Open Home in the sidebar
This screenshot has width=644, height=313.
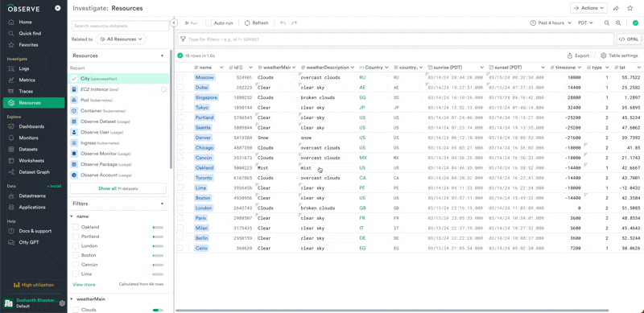click(x=25, y=23)
